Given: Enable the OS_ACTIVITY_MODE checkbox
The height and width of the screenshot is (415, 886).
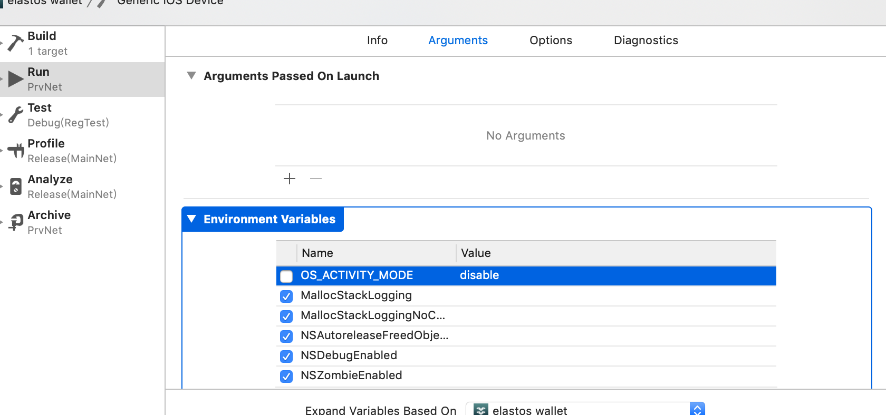Looking at the screenshot, I should [x=286, y=276].
